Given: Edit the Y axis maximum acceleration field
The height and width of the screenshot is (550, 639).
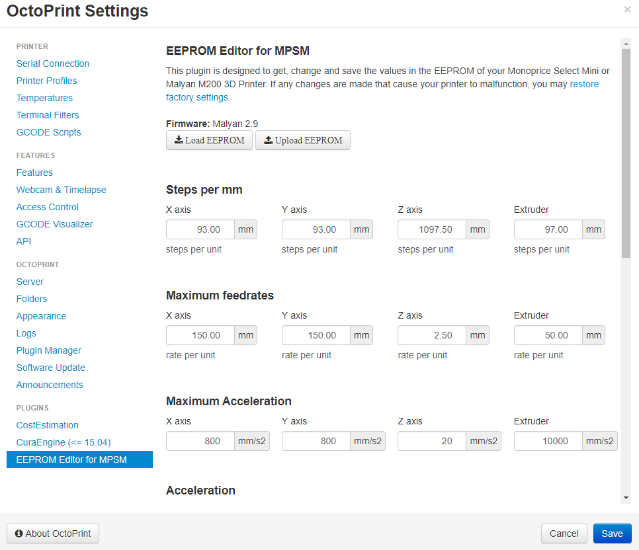Looking at the screenshot, I should pos(316,441).
